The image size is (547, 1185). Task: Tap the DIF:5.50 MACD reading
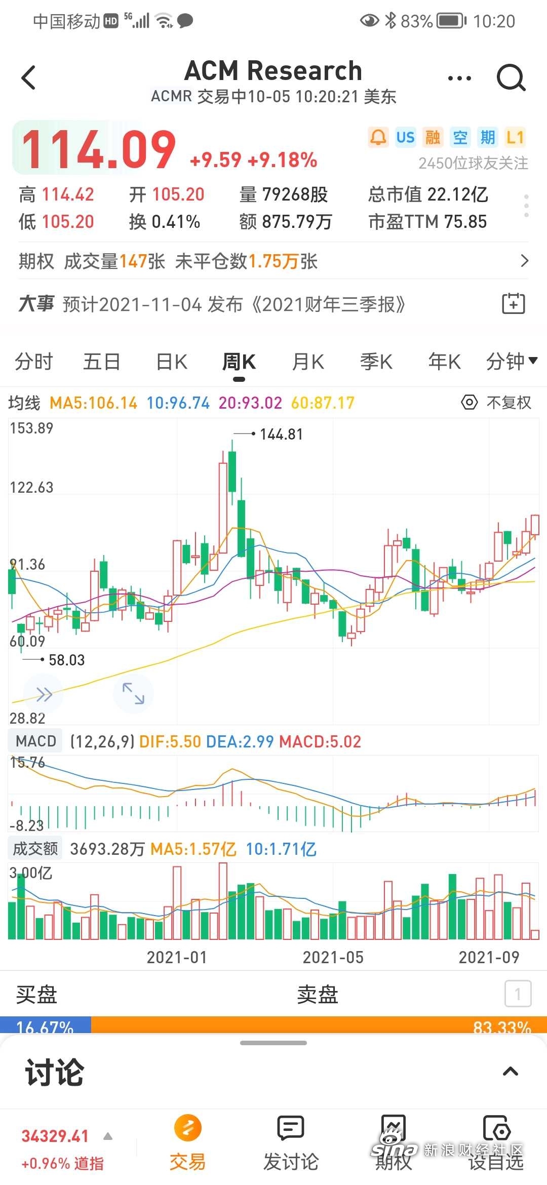[170, 741]
